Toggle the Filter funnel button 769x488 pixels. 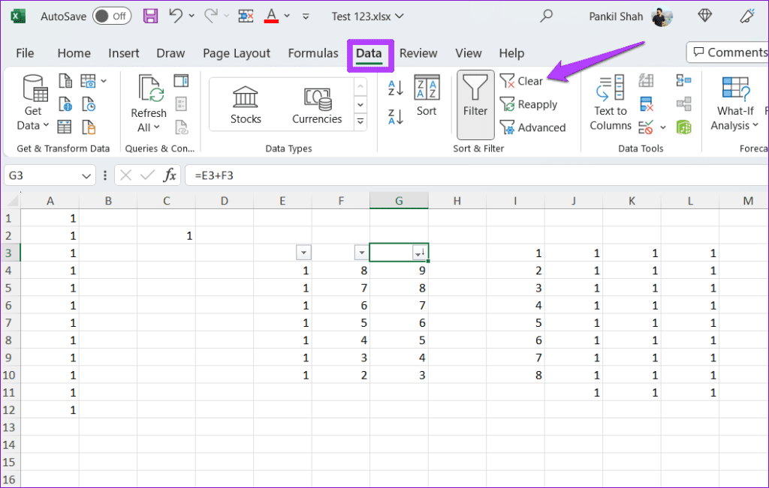(475, 104)
